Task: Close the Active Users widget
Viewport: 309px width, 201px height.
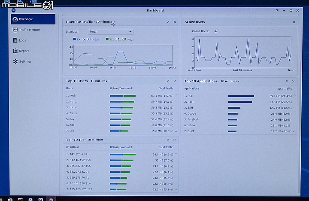Action: click(294, 22)
